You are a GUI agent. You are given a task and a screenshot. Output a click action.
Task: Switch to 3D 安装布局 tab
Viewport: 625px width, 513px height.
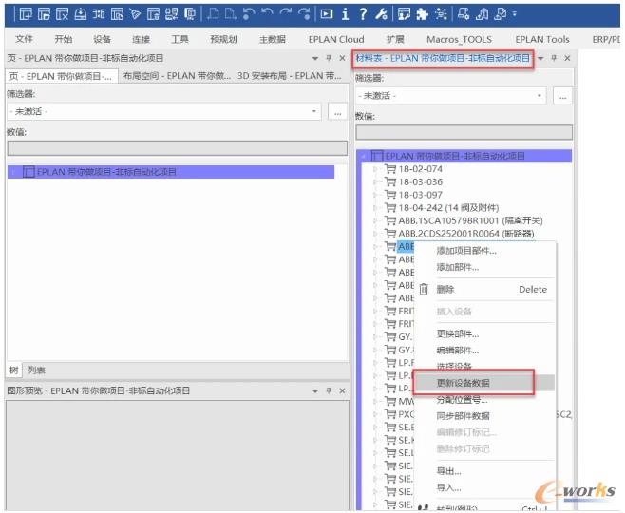click(x=290, y=76)
